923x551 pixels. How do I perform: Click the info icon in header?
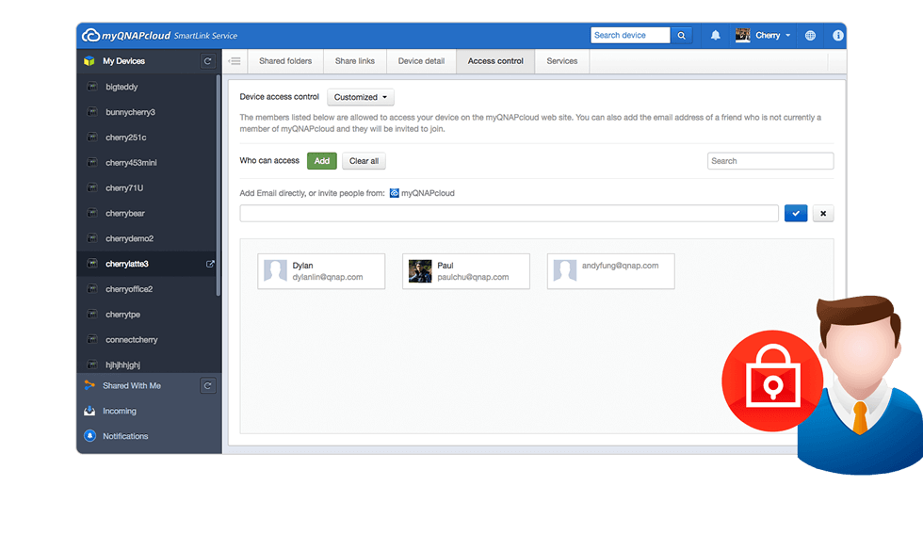tap(837, 36)
